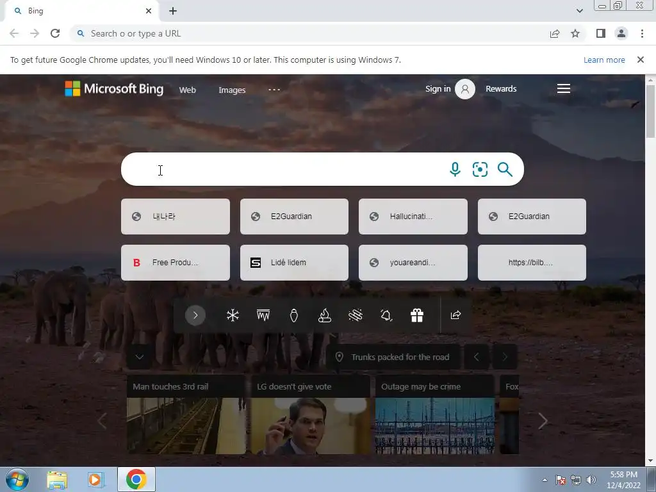This screenshot has height=492, width=656.
Task: Open LG doesn't give vote story
Action: click(311, 414)
